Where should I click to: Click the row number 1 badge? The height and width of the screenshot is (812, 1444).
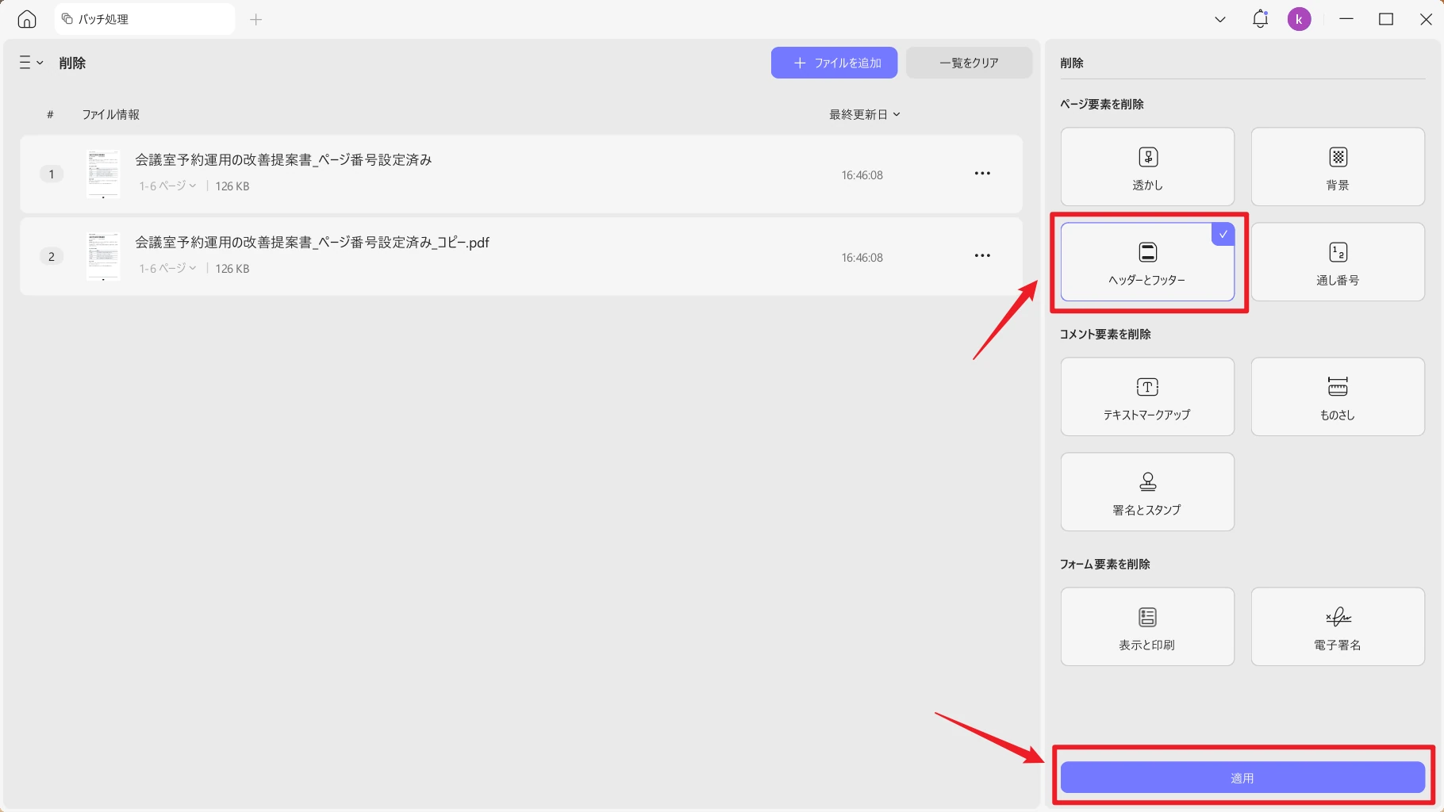click(52, 174)
